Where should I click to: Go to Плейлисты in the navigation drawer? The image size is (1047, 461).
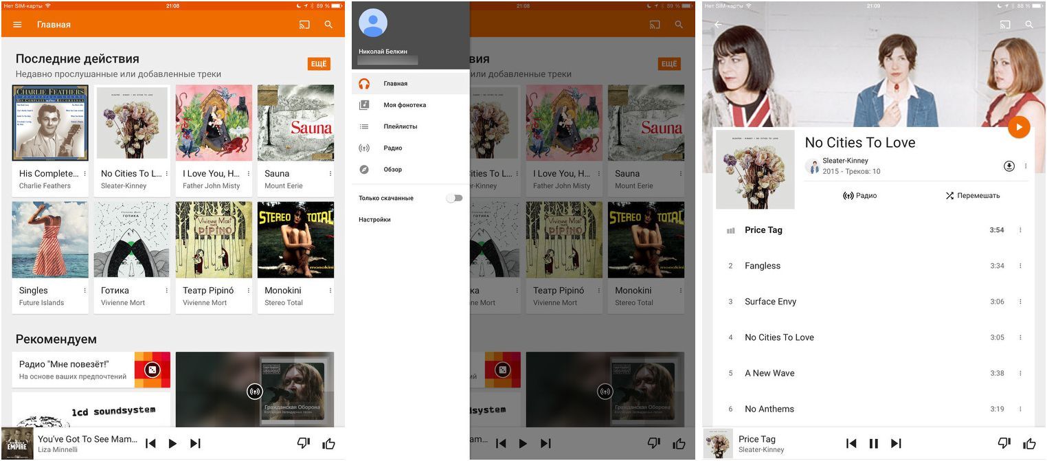coord(400,126)
